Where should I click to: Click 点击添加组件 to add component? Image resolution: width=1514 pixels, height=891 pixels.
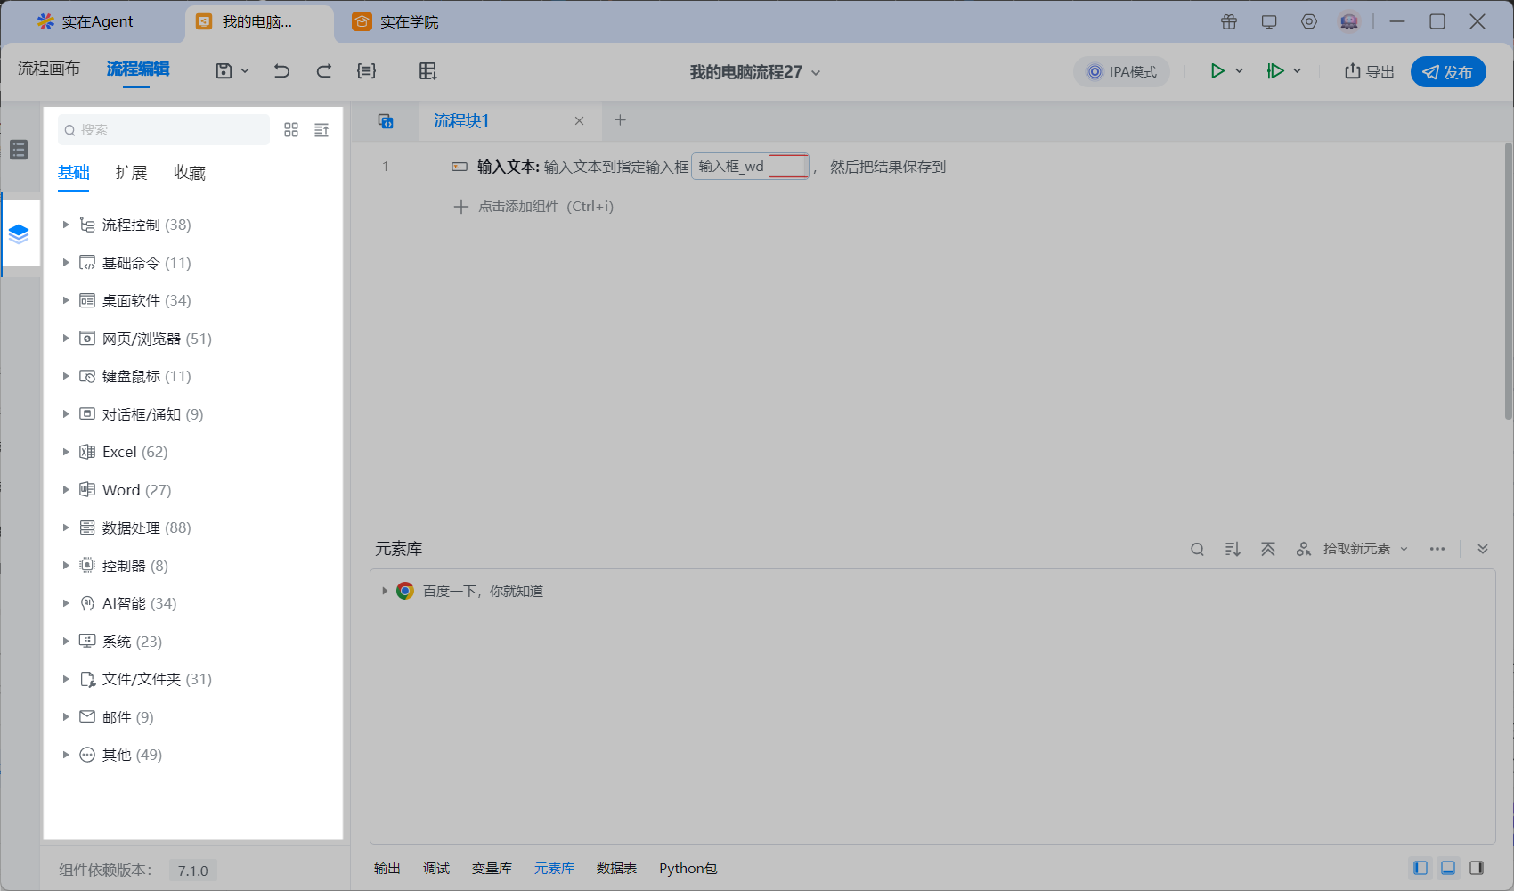click(x=533, y=207)
